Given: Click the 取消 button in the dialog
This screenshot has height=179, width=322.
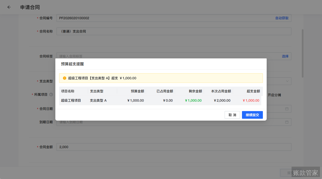Looking at the screenshot, I should tap(232, 115).
